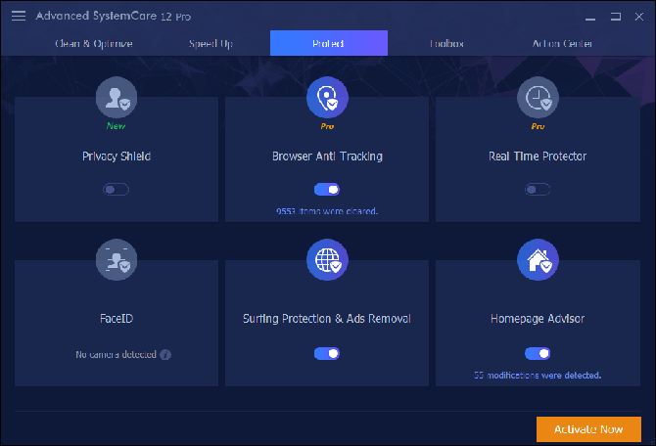Open the 55 modifications were detected link
The height and width of the screenshot is (446, 656).
pos(538,376)
